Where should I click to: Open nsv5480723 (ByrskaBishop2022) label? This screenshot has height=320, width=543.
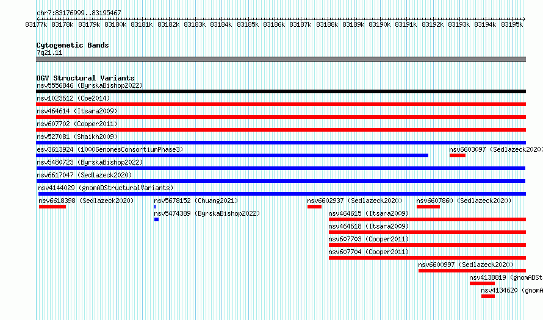pyautogui.click(x=90, y=162)
